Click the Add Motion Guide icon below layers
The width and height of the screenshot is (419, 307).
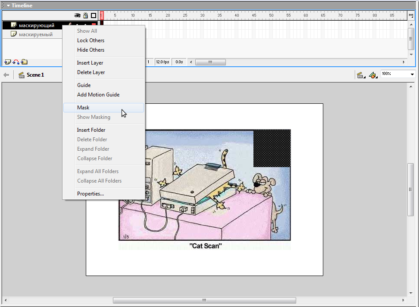click(16, 62)
